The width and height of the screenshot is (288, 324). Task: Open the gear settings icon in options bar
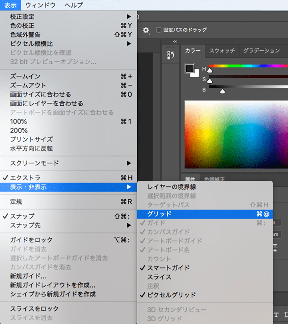(x=146, y=30)
